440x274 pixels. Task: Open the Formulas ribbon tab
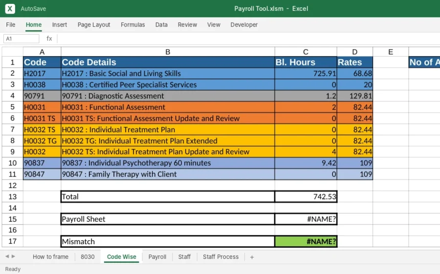[x=132, y=24]
